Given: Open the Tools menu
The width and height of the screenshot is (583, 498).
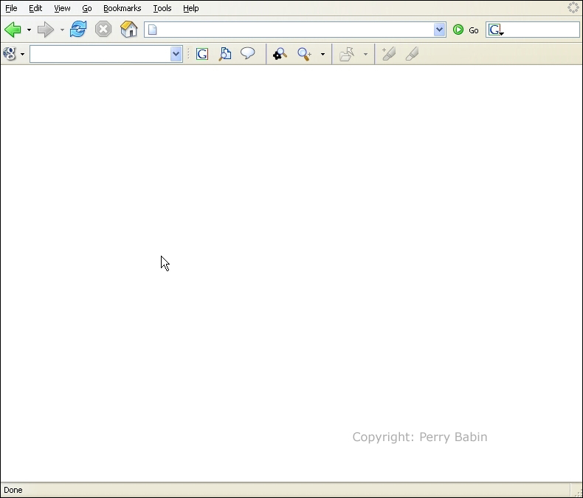Looking at the screenshot, I should (162, 8).
